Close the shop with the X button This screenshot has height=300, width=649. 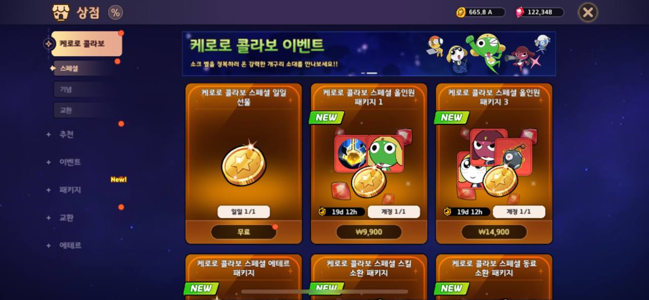[588, 12]
